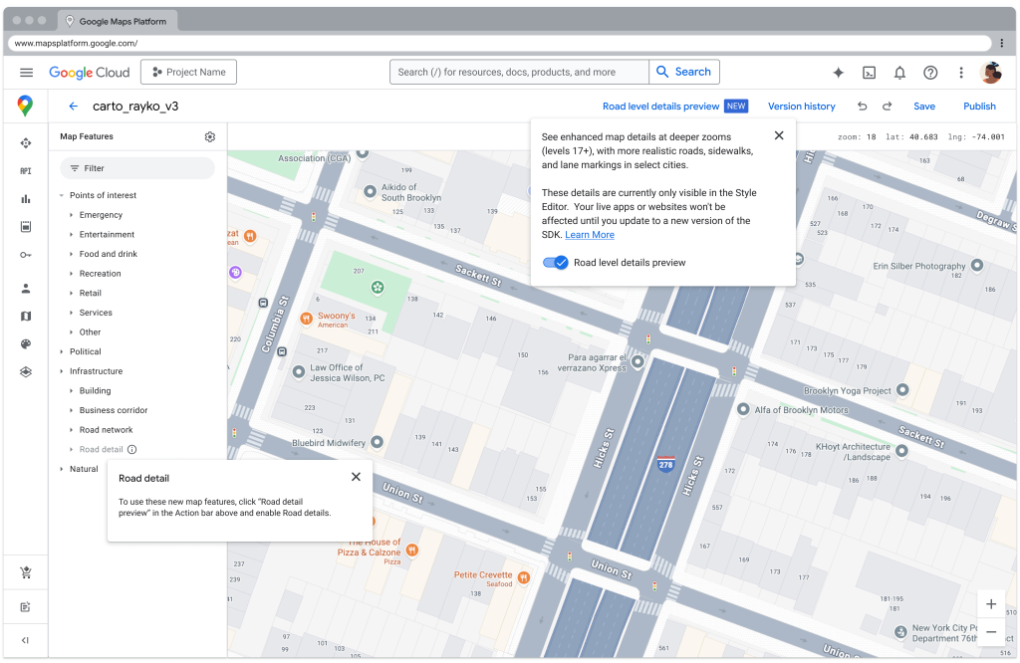The image size is (1020, 663).
Task: Click the Road detail info icon
Action: pyautogui.click(x=132, y=449)
